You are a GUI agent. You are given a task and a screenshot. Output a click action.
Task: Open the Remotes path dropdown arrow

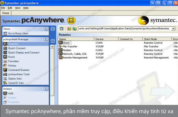(x=173, y=29)
